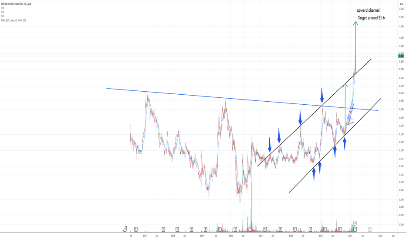The image size is (406, 239).
Task: Click the 2025 label on the time axis
Action: (380, 236)
